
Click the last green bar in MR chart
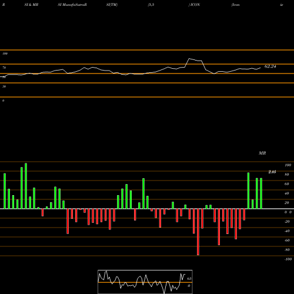(261, 193)
